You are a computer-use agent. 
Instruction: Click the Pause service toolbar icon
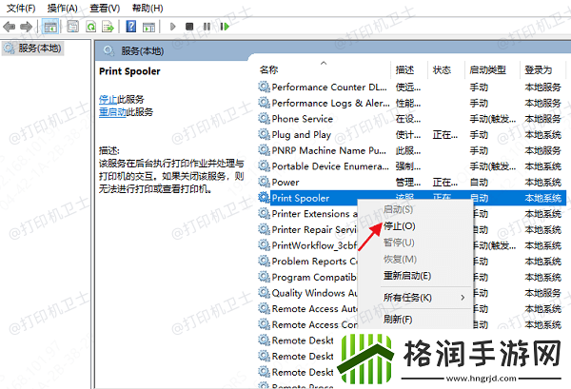(x=207, y=27)
